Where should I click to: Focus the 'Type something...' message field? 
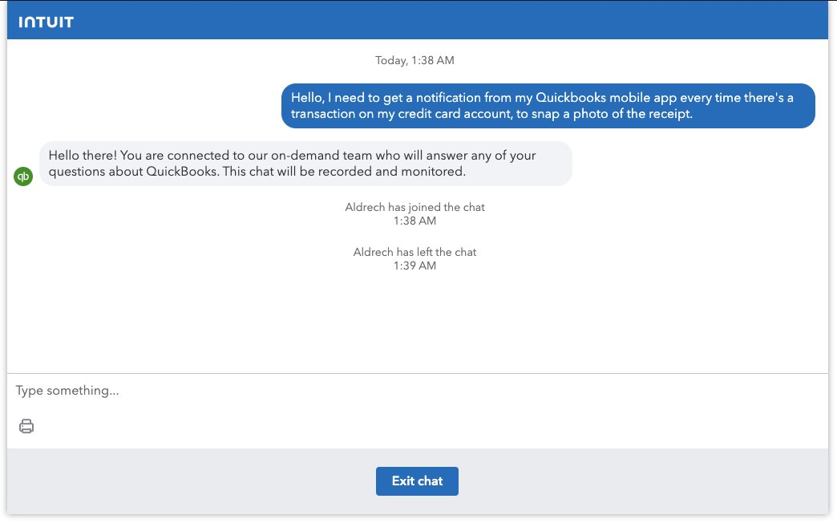418,391
